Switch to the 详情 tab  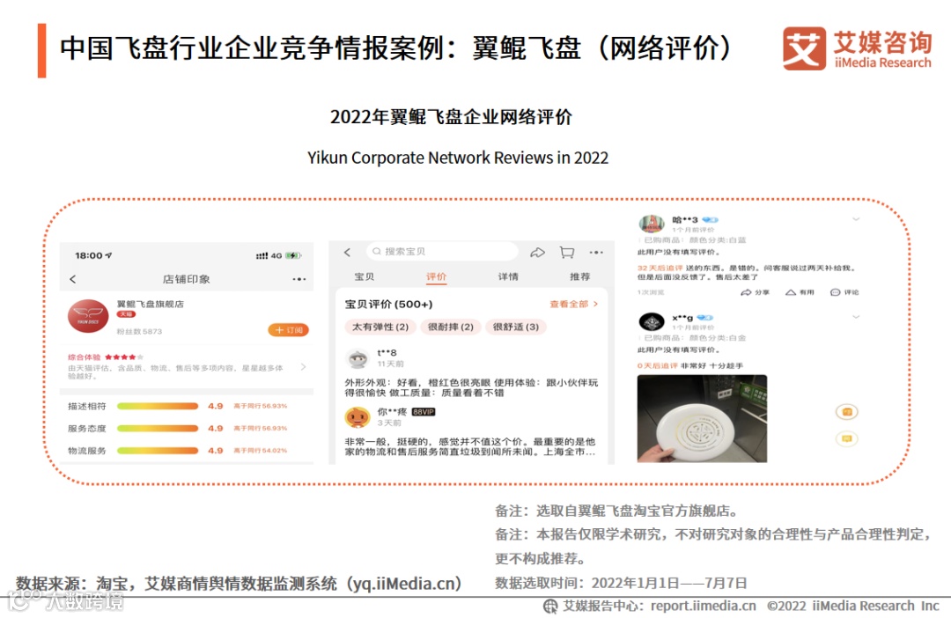508,276
